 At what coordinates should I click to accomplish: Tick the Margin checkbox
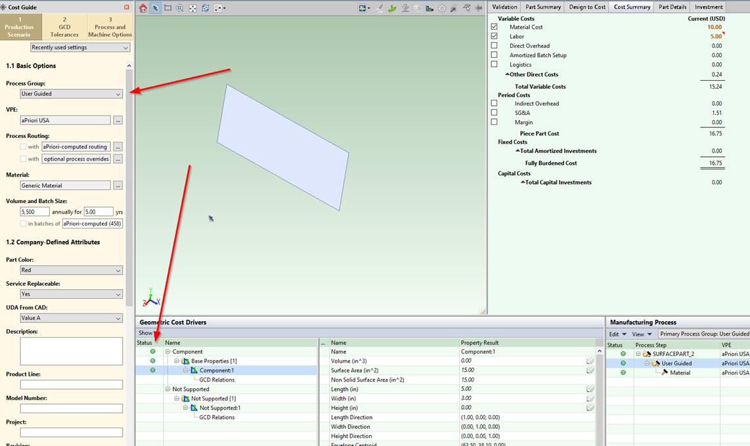tap(494, 122)
